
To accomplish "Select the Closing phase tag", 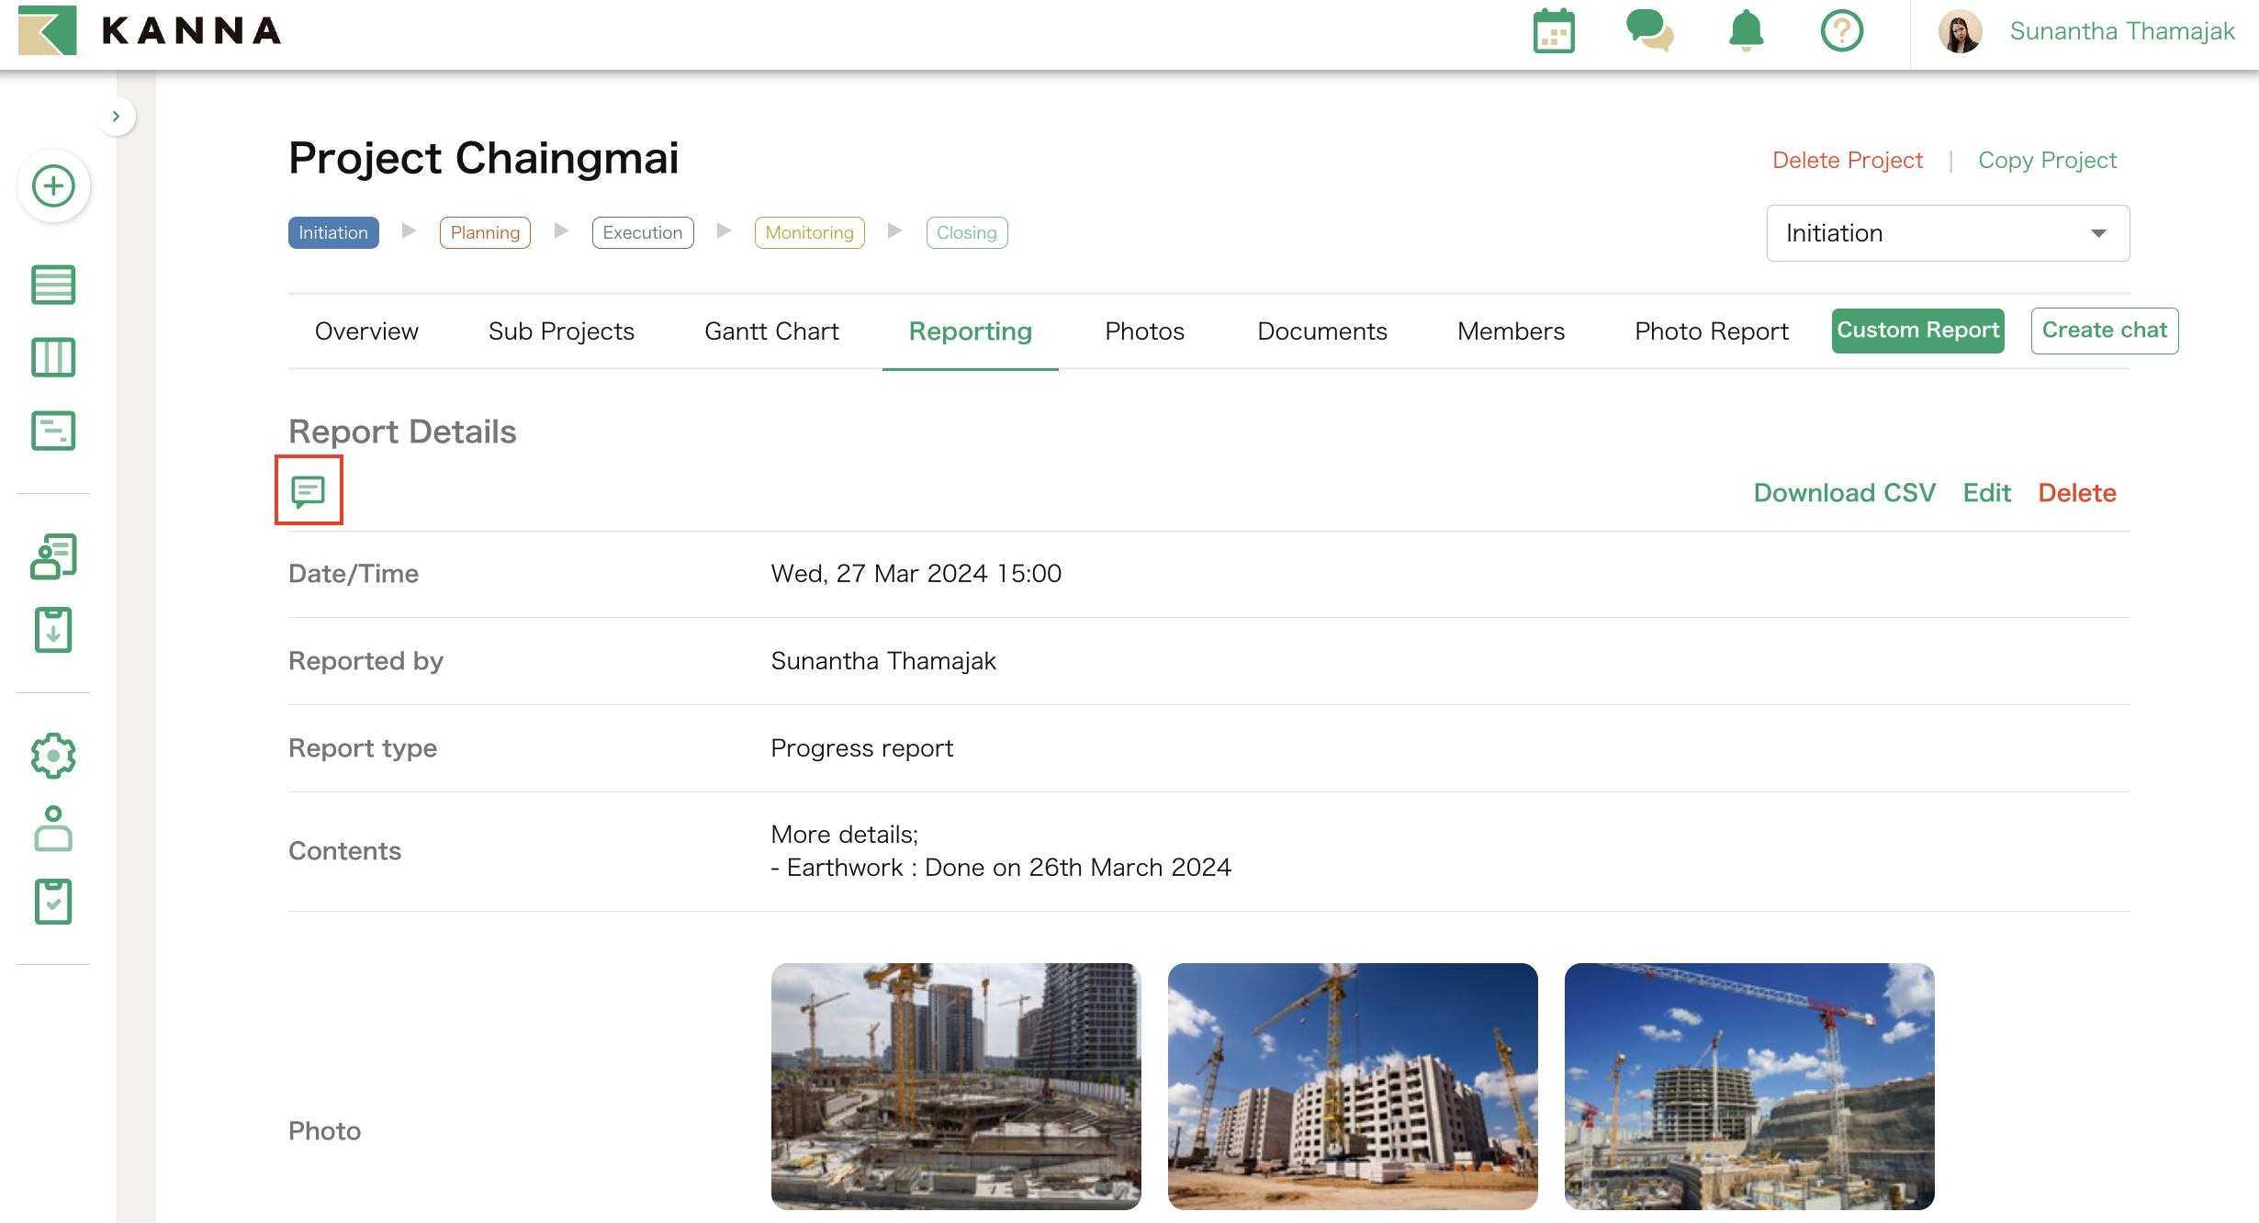I will (966, 233).
